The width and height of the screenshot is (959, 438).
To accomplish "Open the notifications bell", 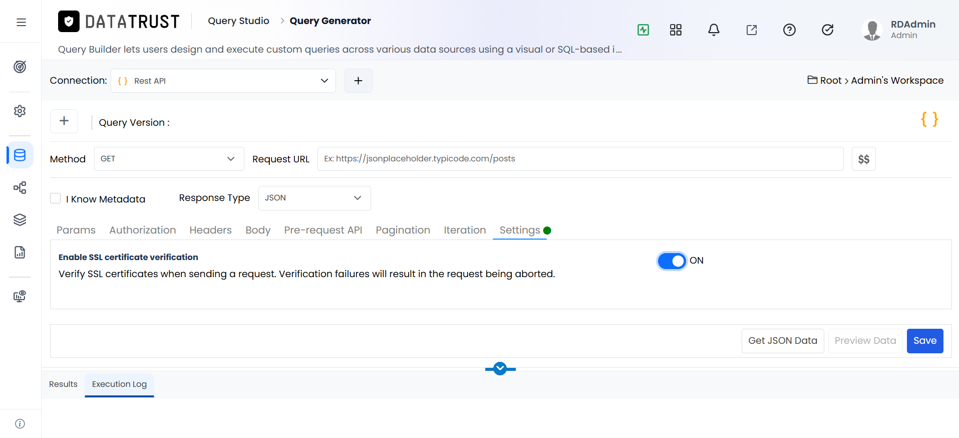I will [x=714, y=30].
